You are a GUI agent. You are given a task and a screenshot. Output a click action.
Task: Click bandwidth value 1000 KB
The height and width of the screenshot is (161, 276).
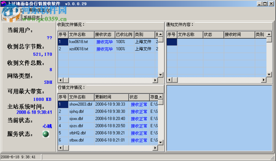pyautogui.click(x=43, y=99)
